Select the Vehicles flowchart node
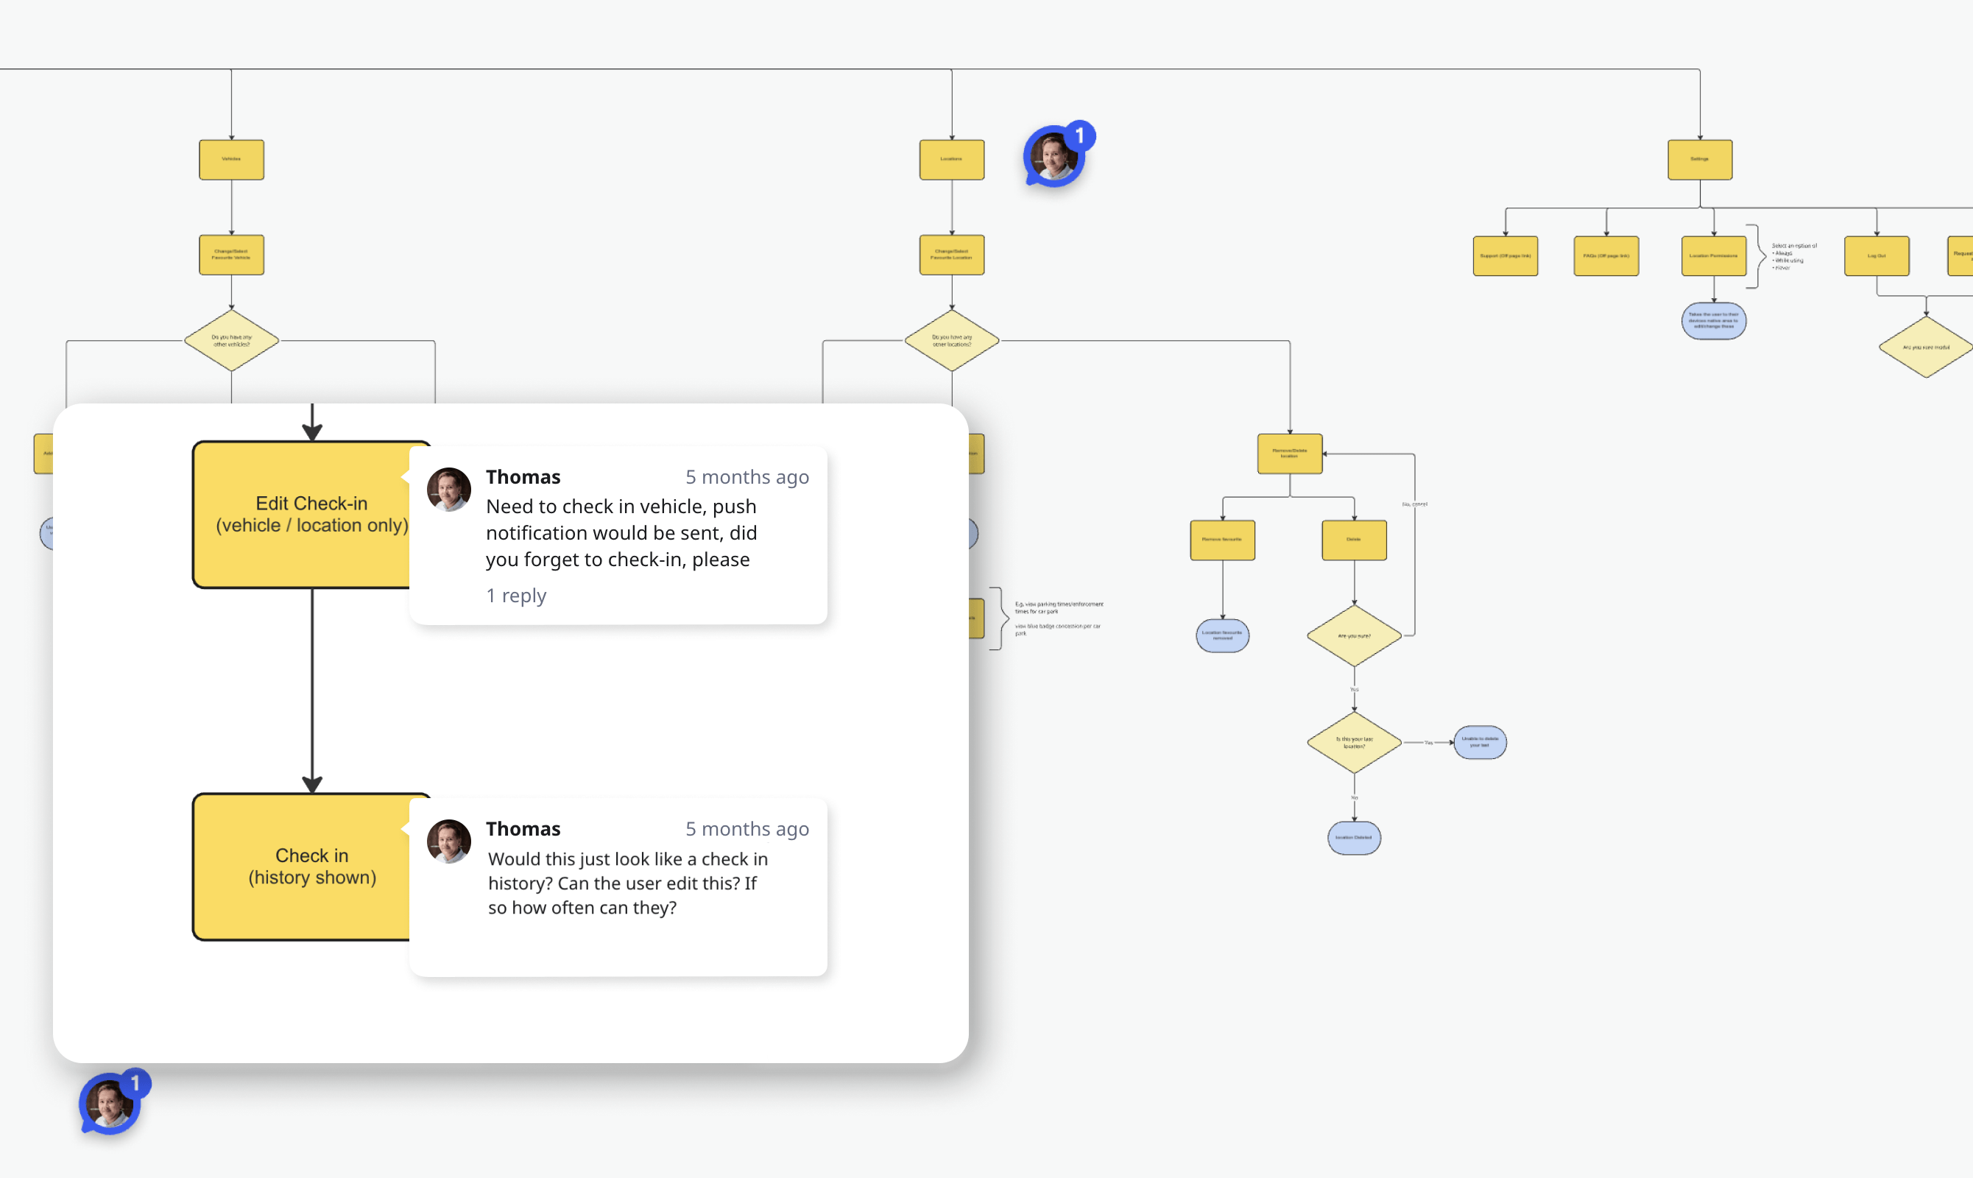The height and width of the screenshot is (1178, 1973). coord(232,160)
